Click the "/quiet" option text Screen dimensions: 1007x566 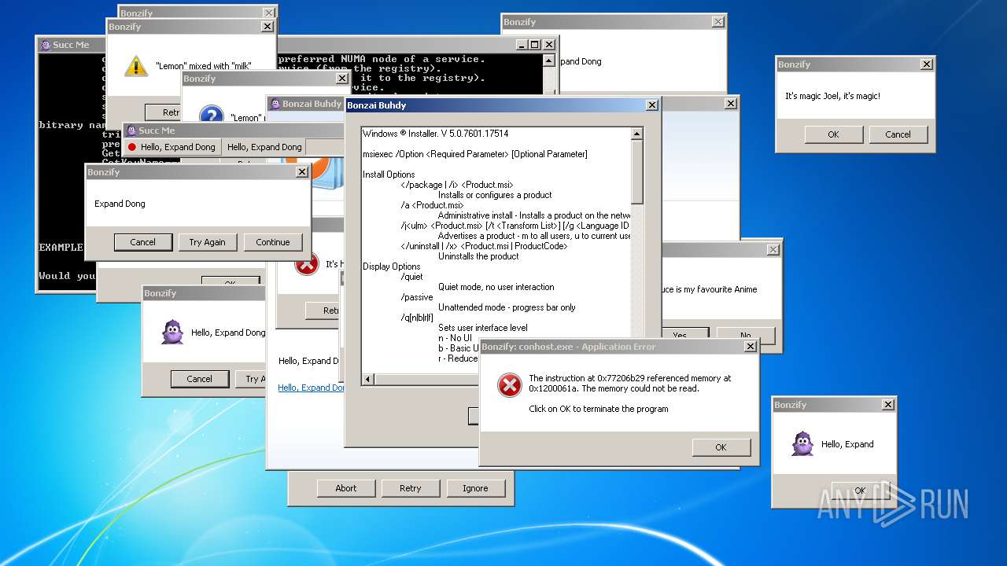[411, 277]
